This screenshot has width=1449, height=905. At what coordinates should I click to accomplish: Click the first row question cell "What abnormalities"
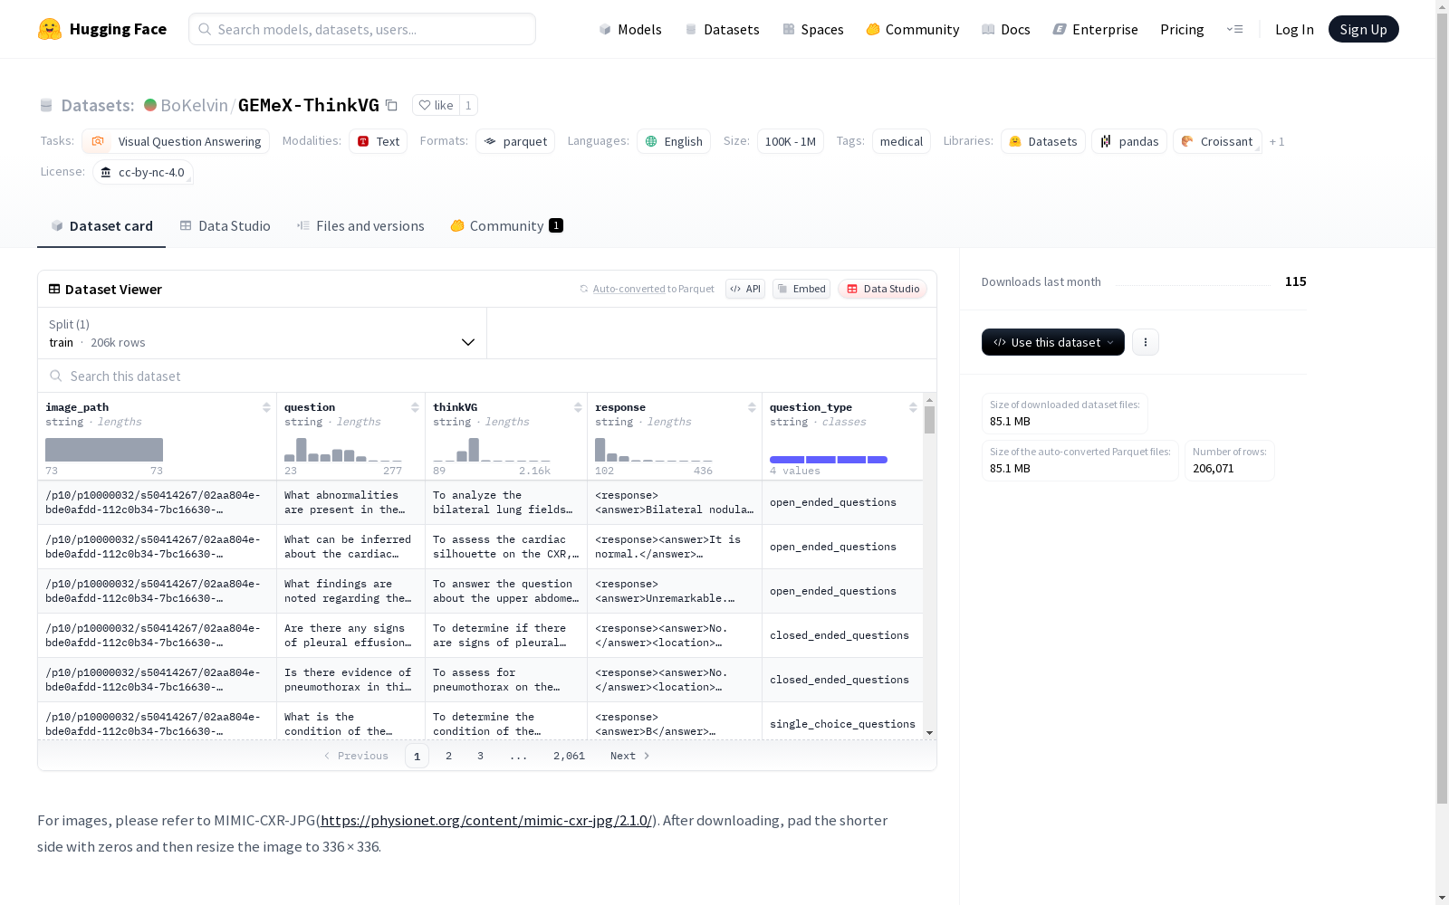coord(350,502)
